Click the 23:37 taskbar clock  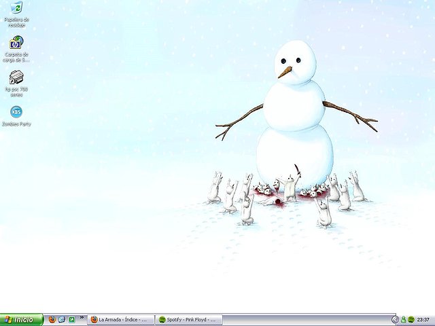click(423, 320)
